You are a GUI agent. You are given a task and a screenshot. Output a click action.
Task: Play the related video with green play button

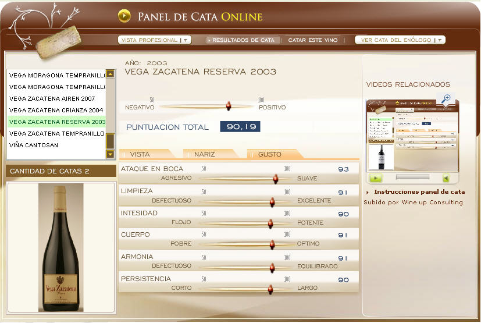[x=375, y=178]
